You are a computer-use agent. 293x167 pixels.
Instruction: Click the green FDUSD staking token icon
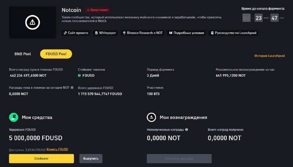[79, 75]
